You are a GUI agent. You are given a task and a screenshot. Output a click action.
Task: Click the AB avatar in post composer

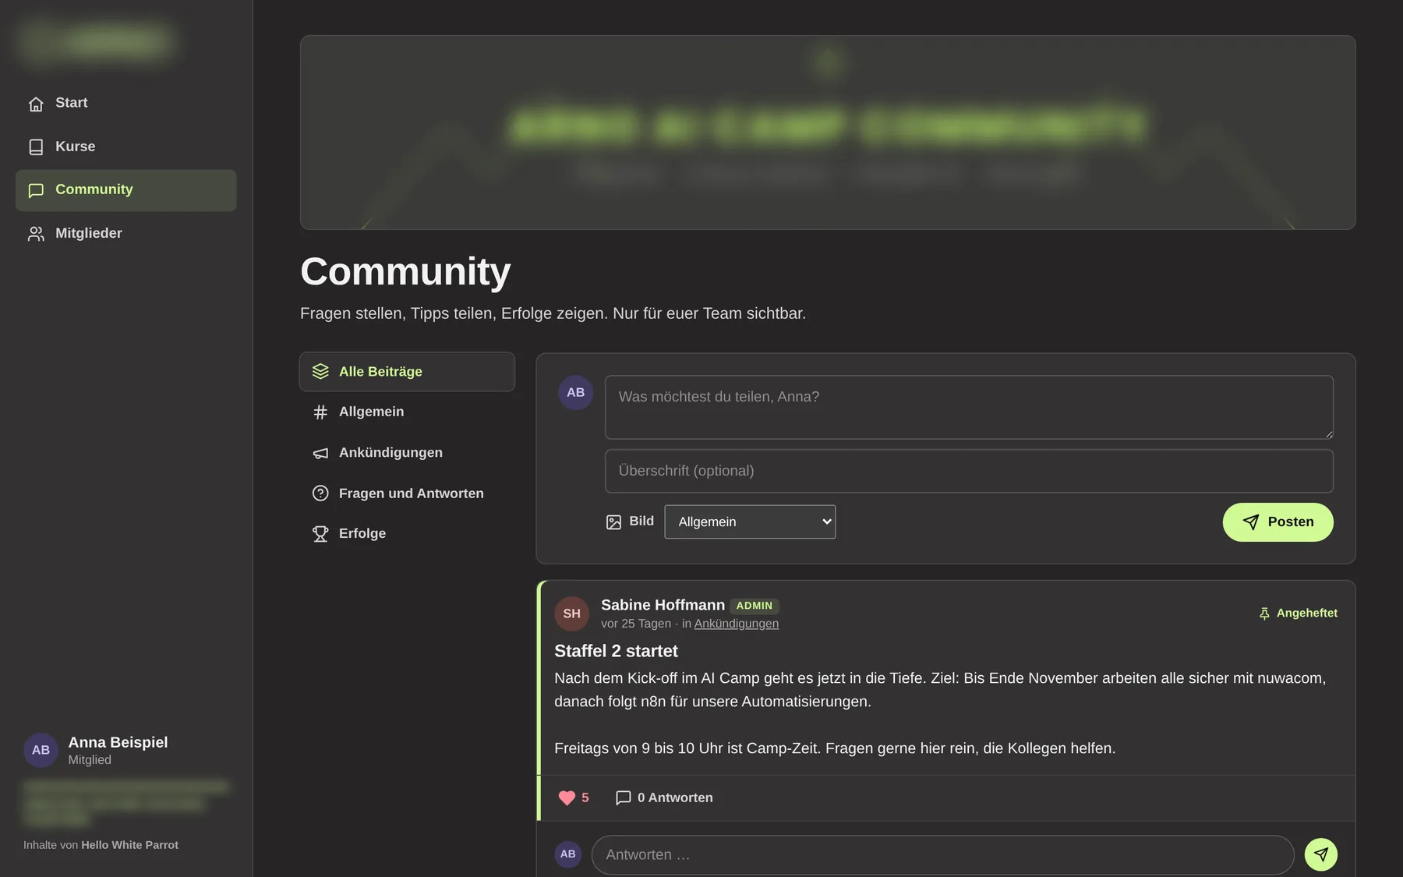tap(576, 393)
